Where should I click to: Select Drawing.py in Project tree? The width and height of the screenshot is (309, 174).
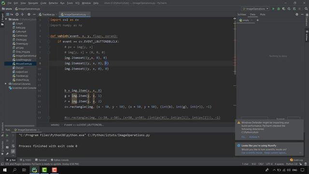(x=22, y=43)
